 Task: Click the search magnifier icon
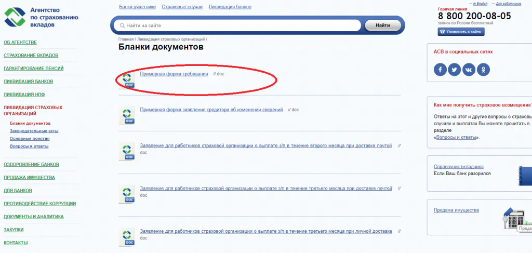pyautogui.click(x=122, y=25)
